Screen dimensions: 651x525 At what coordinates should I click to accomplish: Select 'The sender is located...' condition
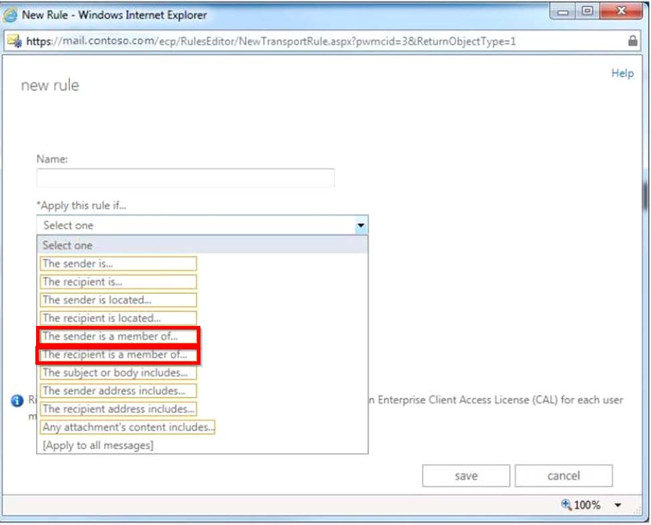point(118,300)
